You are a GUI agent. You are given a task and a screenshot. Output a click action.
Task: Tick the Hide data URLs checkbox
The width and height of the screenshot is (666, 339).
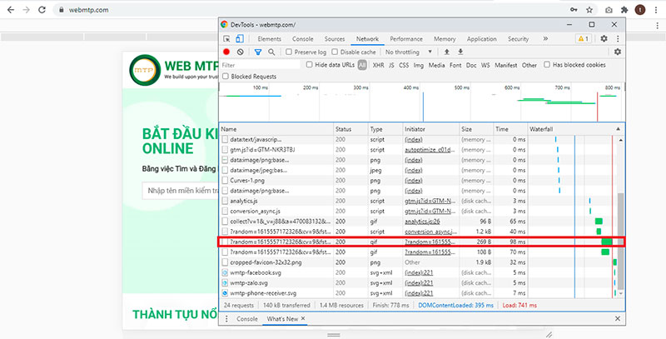coord(309,64)
